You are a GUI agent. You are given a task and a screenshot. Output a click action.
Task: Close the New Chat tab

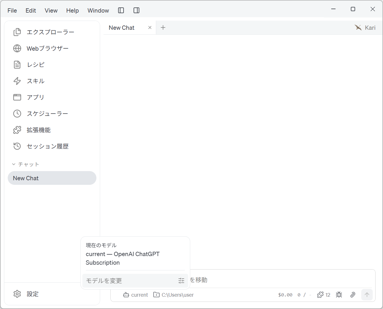150,27
